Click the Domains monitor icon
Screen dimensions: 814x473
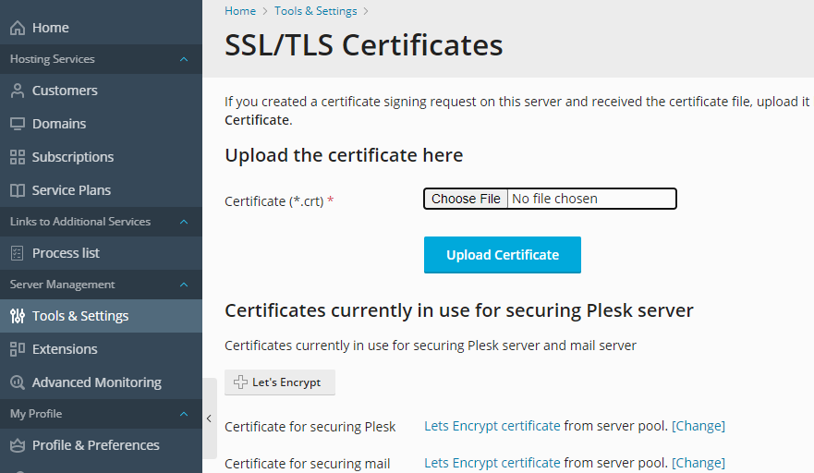pos(18,124)
